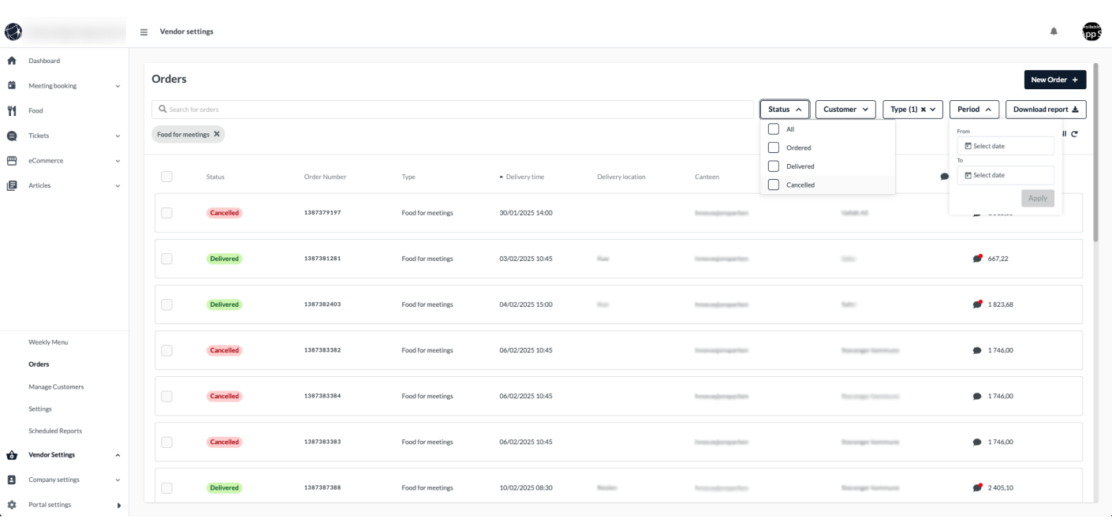The width and height of the screenshot is (1112, 530).
Task: Toggle the hamburger menu icon
Action: (x=144, y=32)
